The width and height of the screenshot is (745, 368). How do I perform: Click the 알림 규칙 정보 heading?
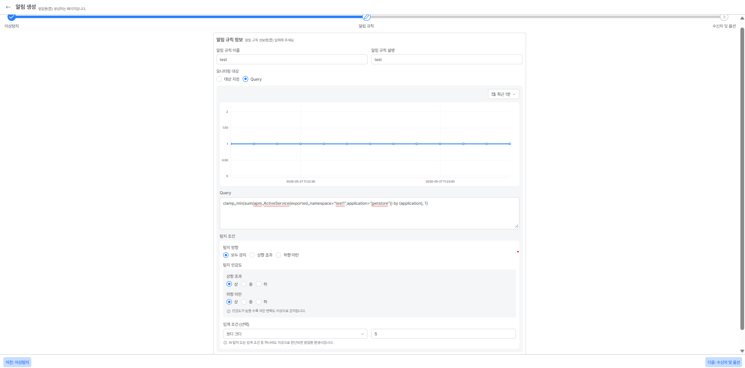coord(229,40)
